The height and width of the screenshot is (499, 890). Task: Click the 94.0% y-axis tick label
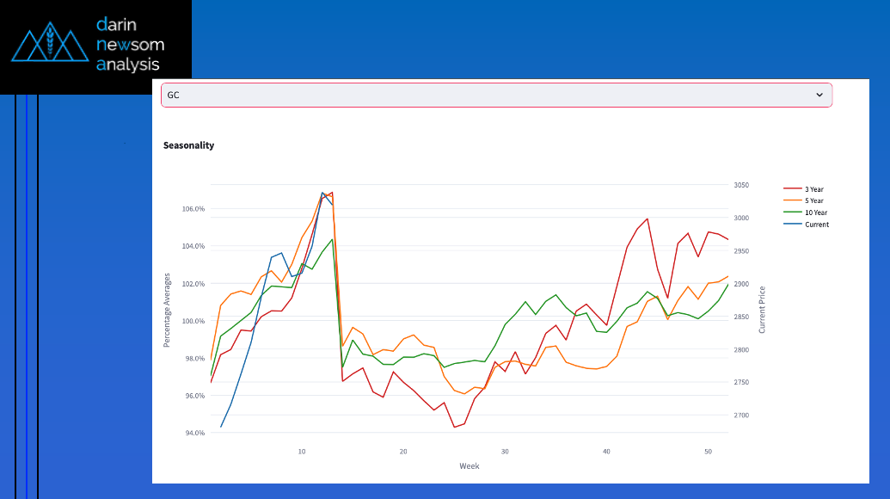click(194, 433)
